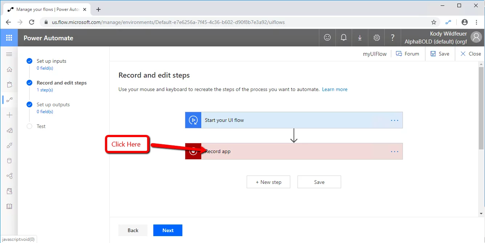Click Close in the top toolbar
Viewport: 485px width, 243px height.
click(470, 54)
